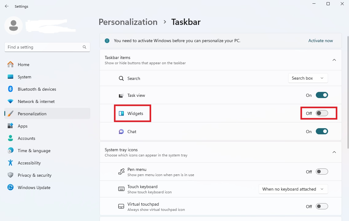Screen dimensions: 349x221
Task: Open Accessibility settings
Action: click(47, 163)
